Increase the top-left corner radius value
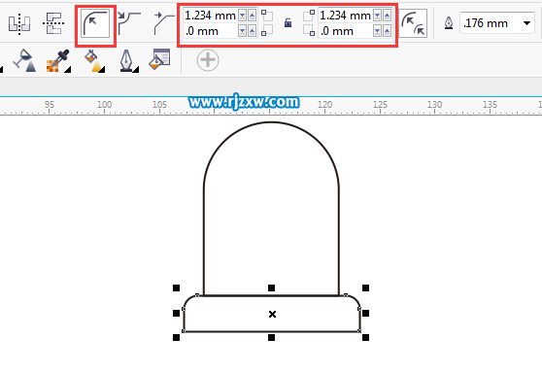The image size is (542, 372). click(x=253, y=16)
